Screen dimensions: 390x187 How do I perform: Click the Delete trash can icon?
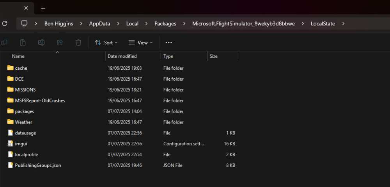pyautogui.click(x=78, y=42)
